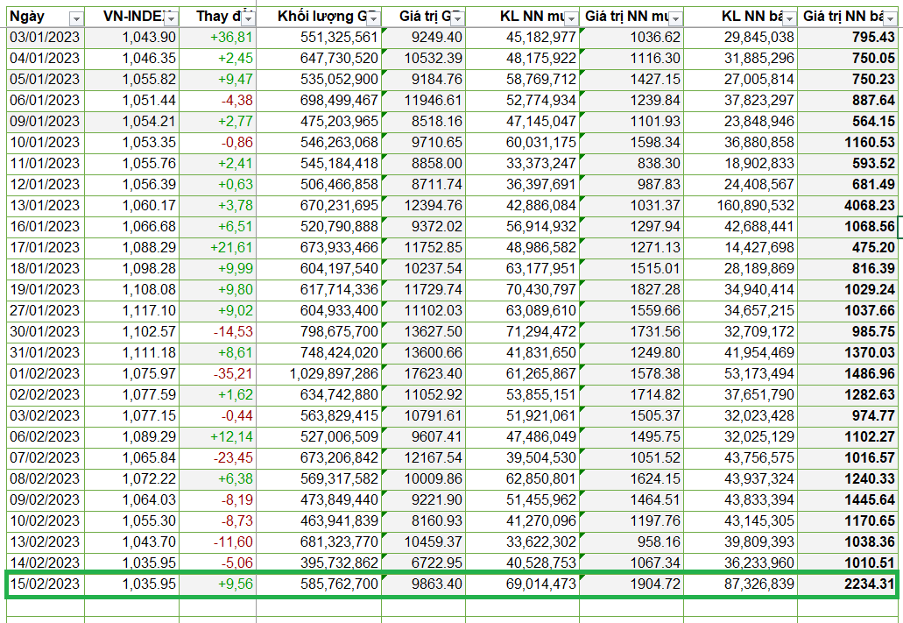Open the Khối lượng GD filter dropdown

pos(374,19)
